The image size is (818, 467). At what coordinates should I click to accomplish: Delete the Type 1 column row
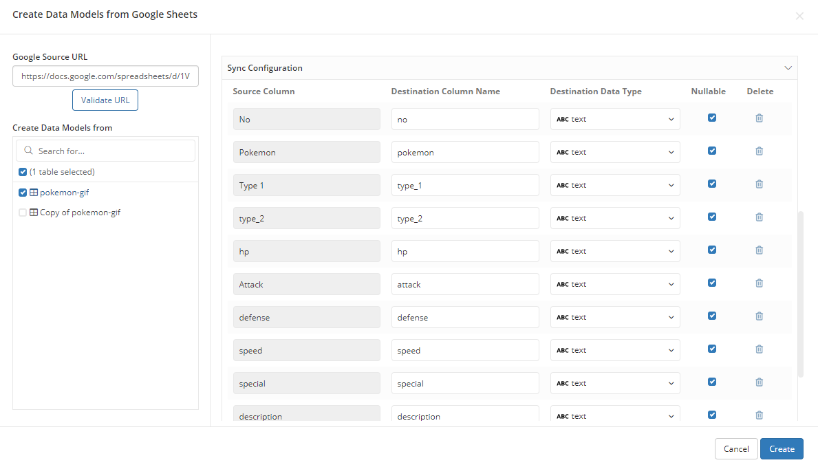click(x=759, y=184)
